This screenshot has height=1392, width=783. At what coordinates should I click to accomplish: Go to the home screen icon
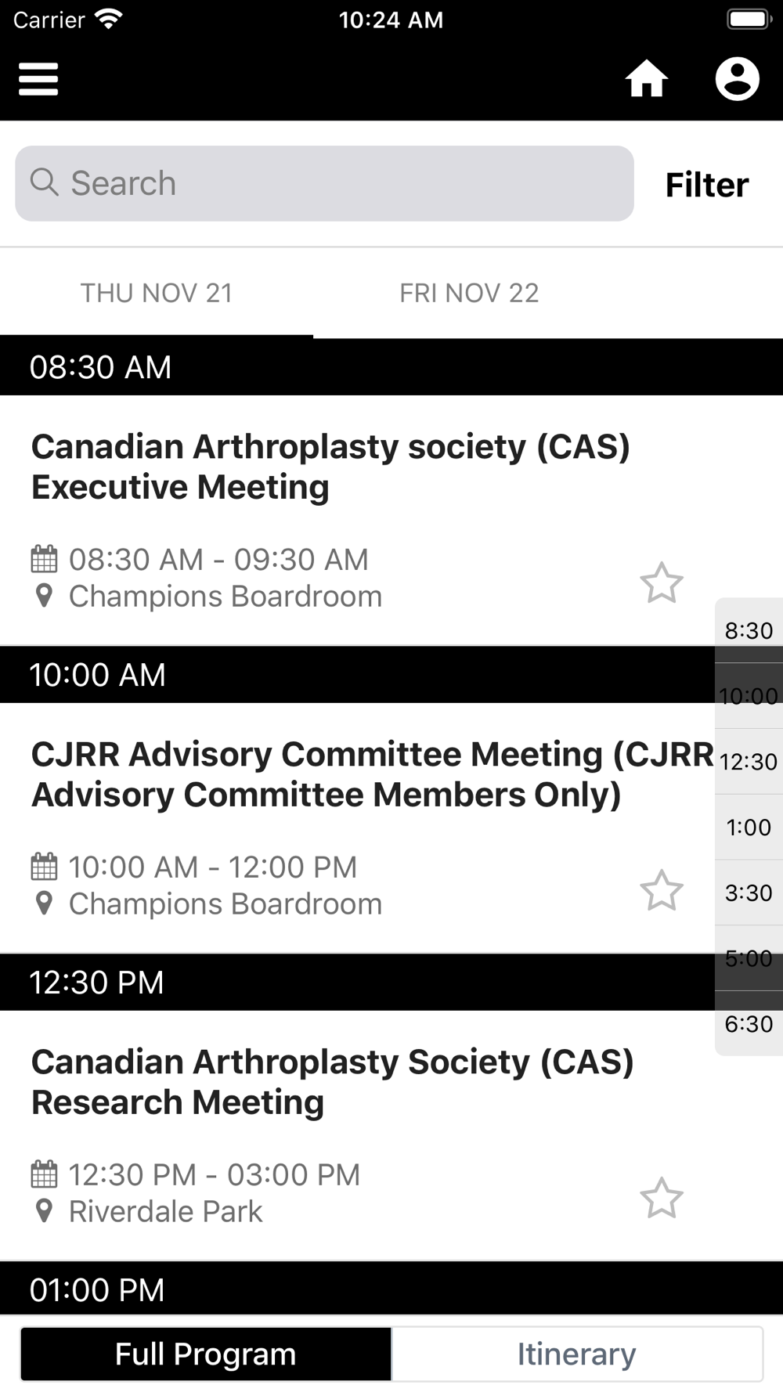(647, 79)
